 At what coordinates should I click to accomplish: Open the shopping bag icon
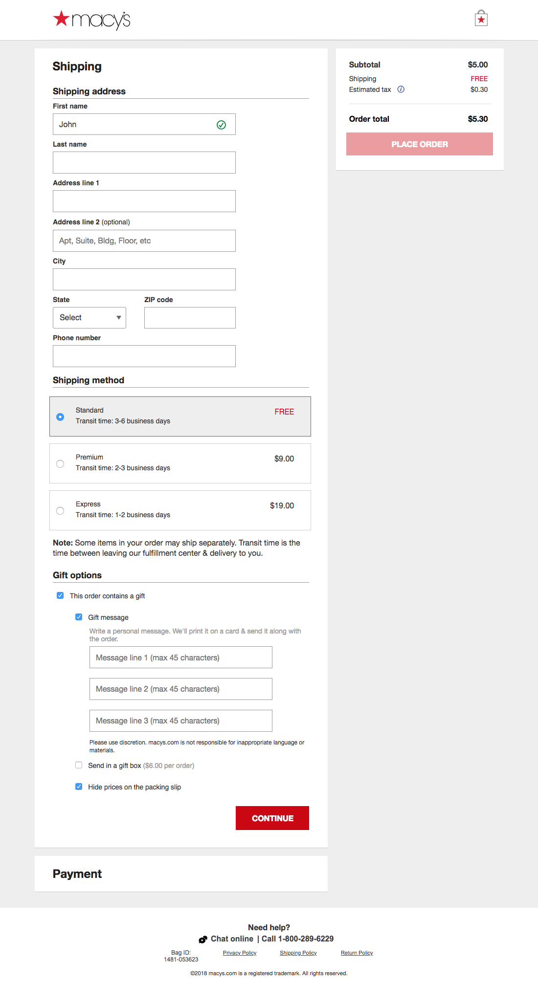pyautogui.click(x=481, y=19)
